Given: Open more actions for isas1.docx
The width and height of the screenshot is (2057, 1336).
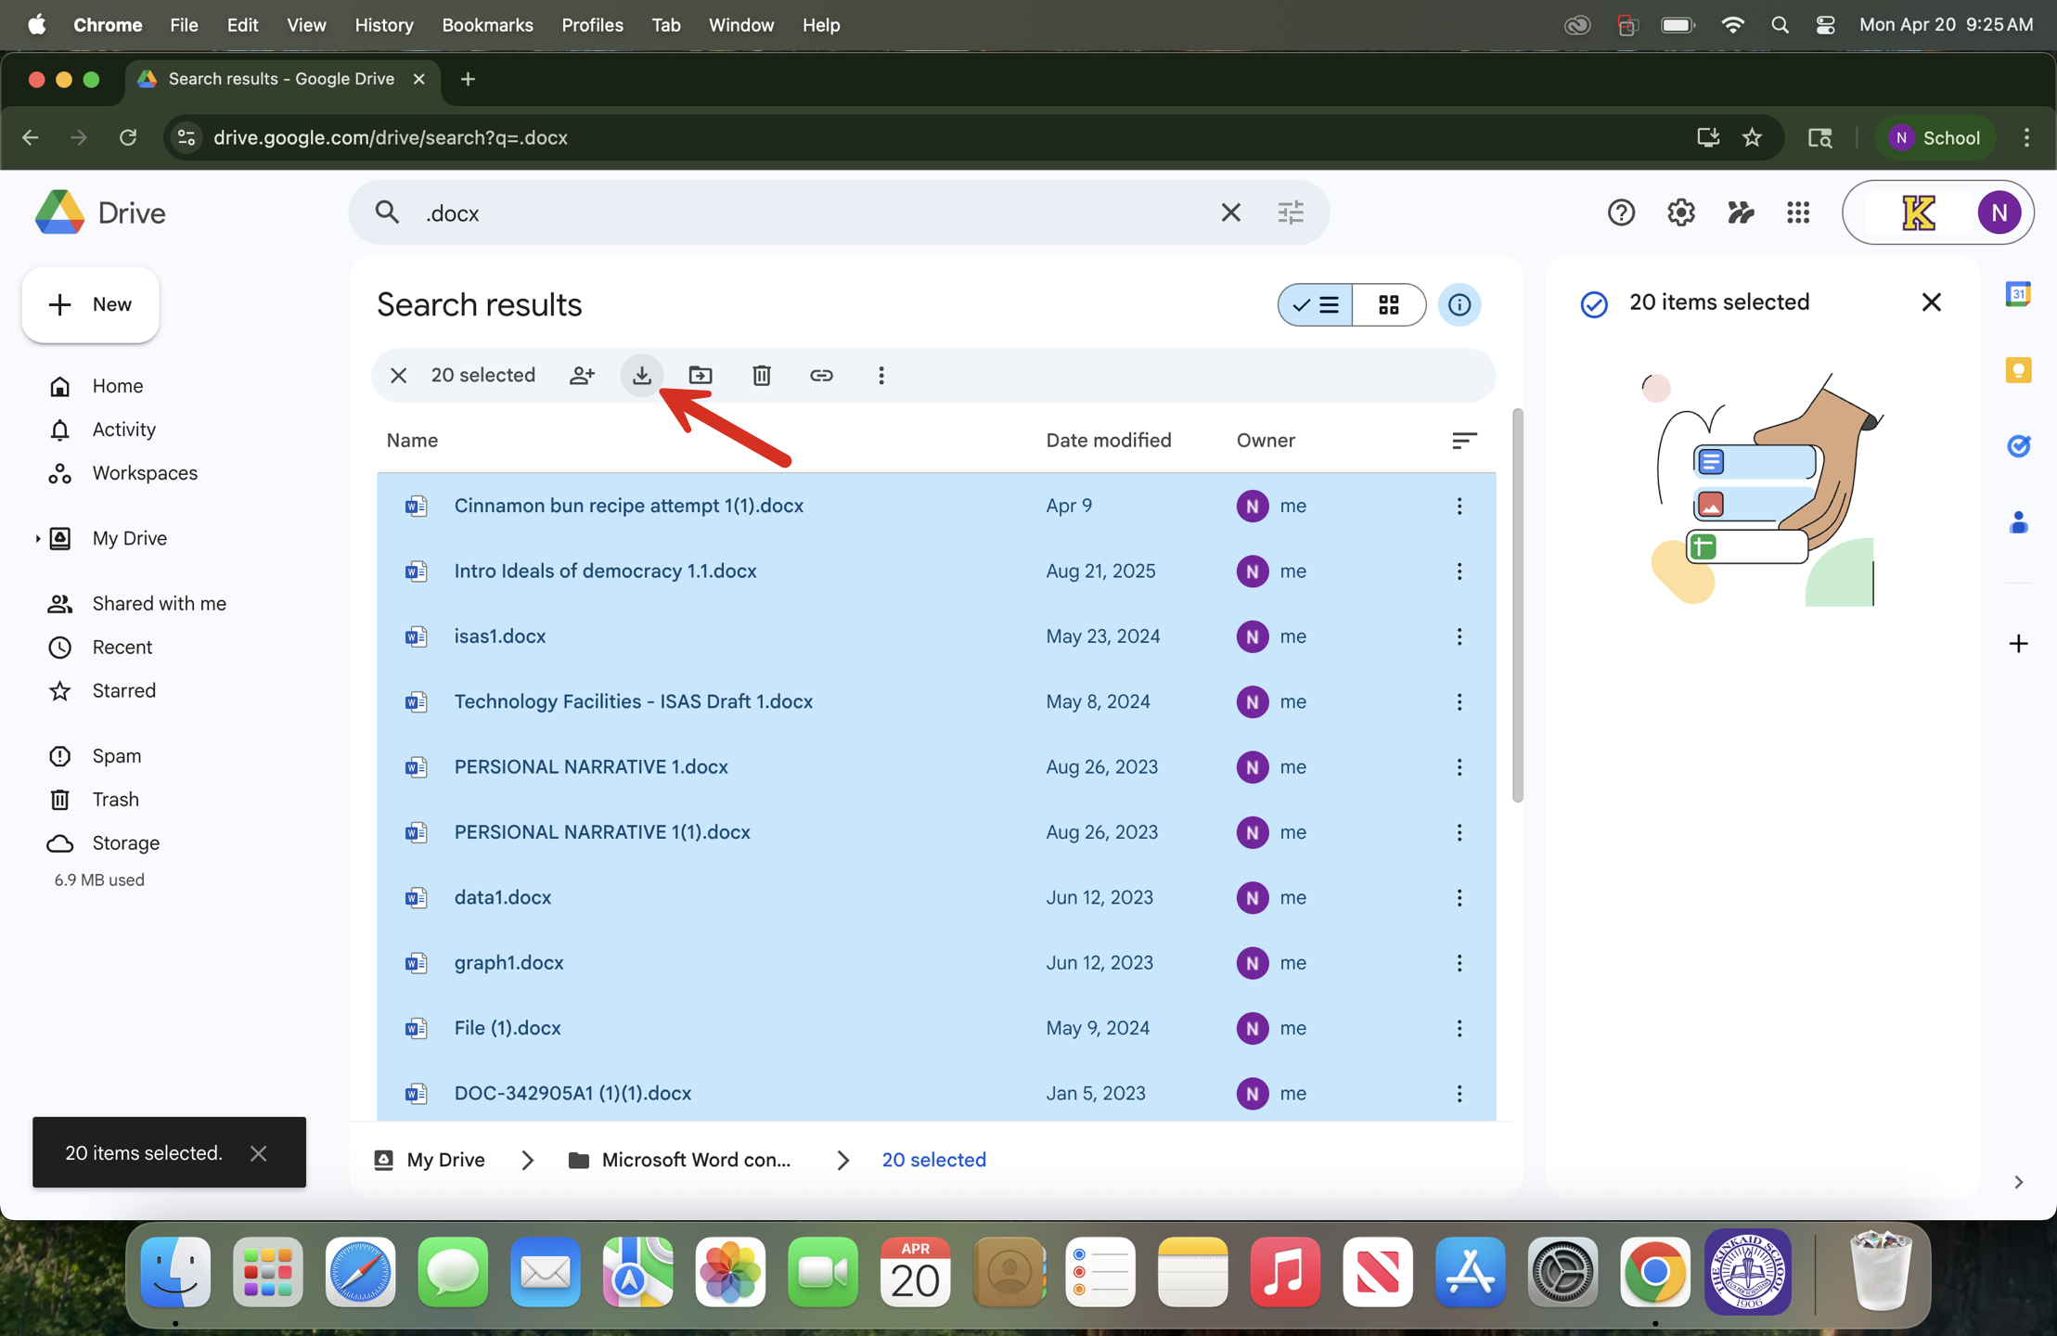Looking at the screenshot, I should click(x=1459, y=636).
